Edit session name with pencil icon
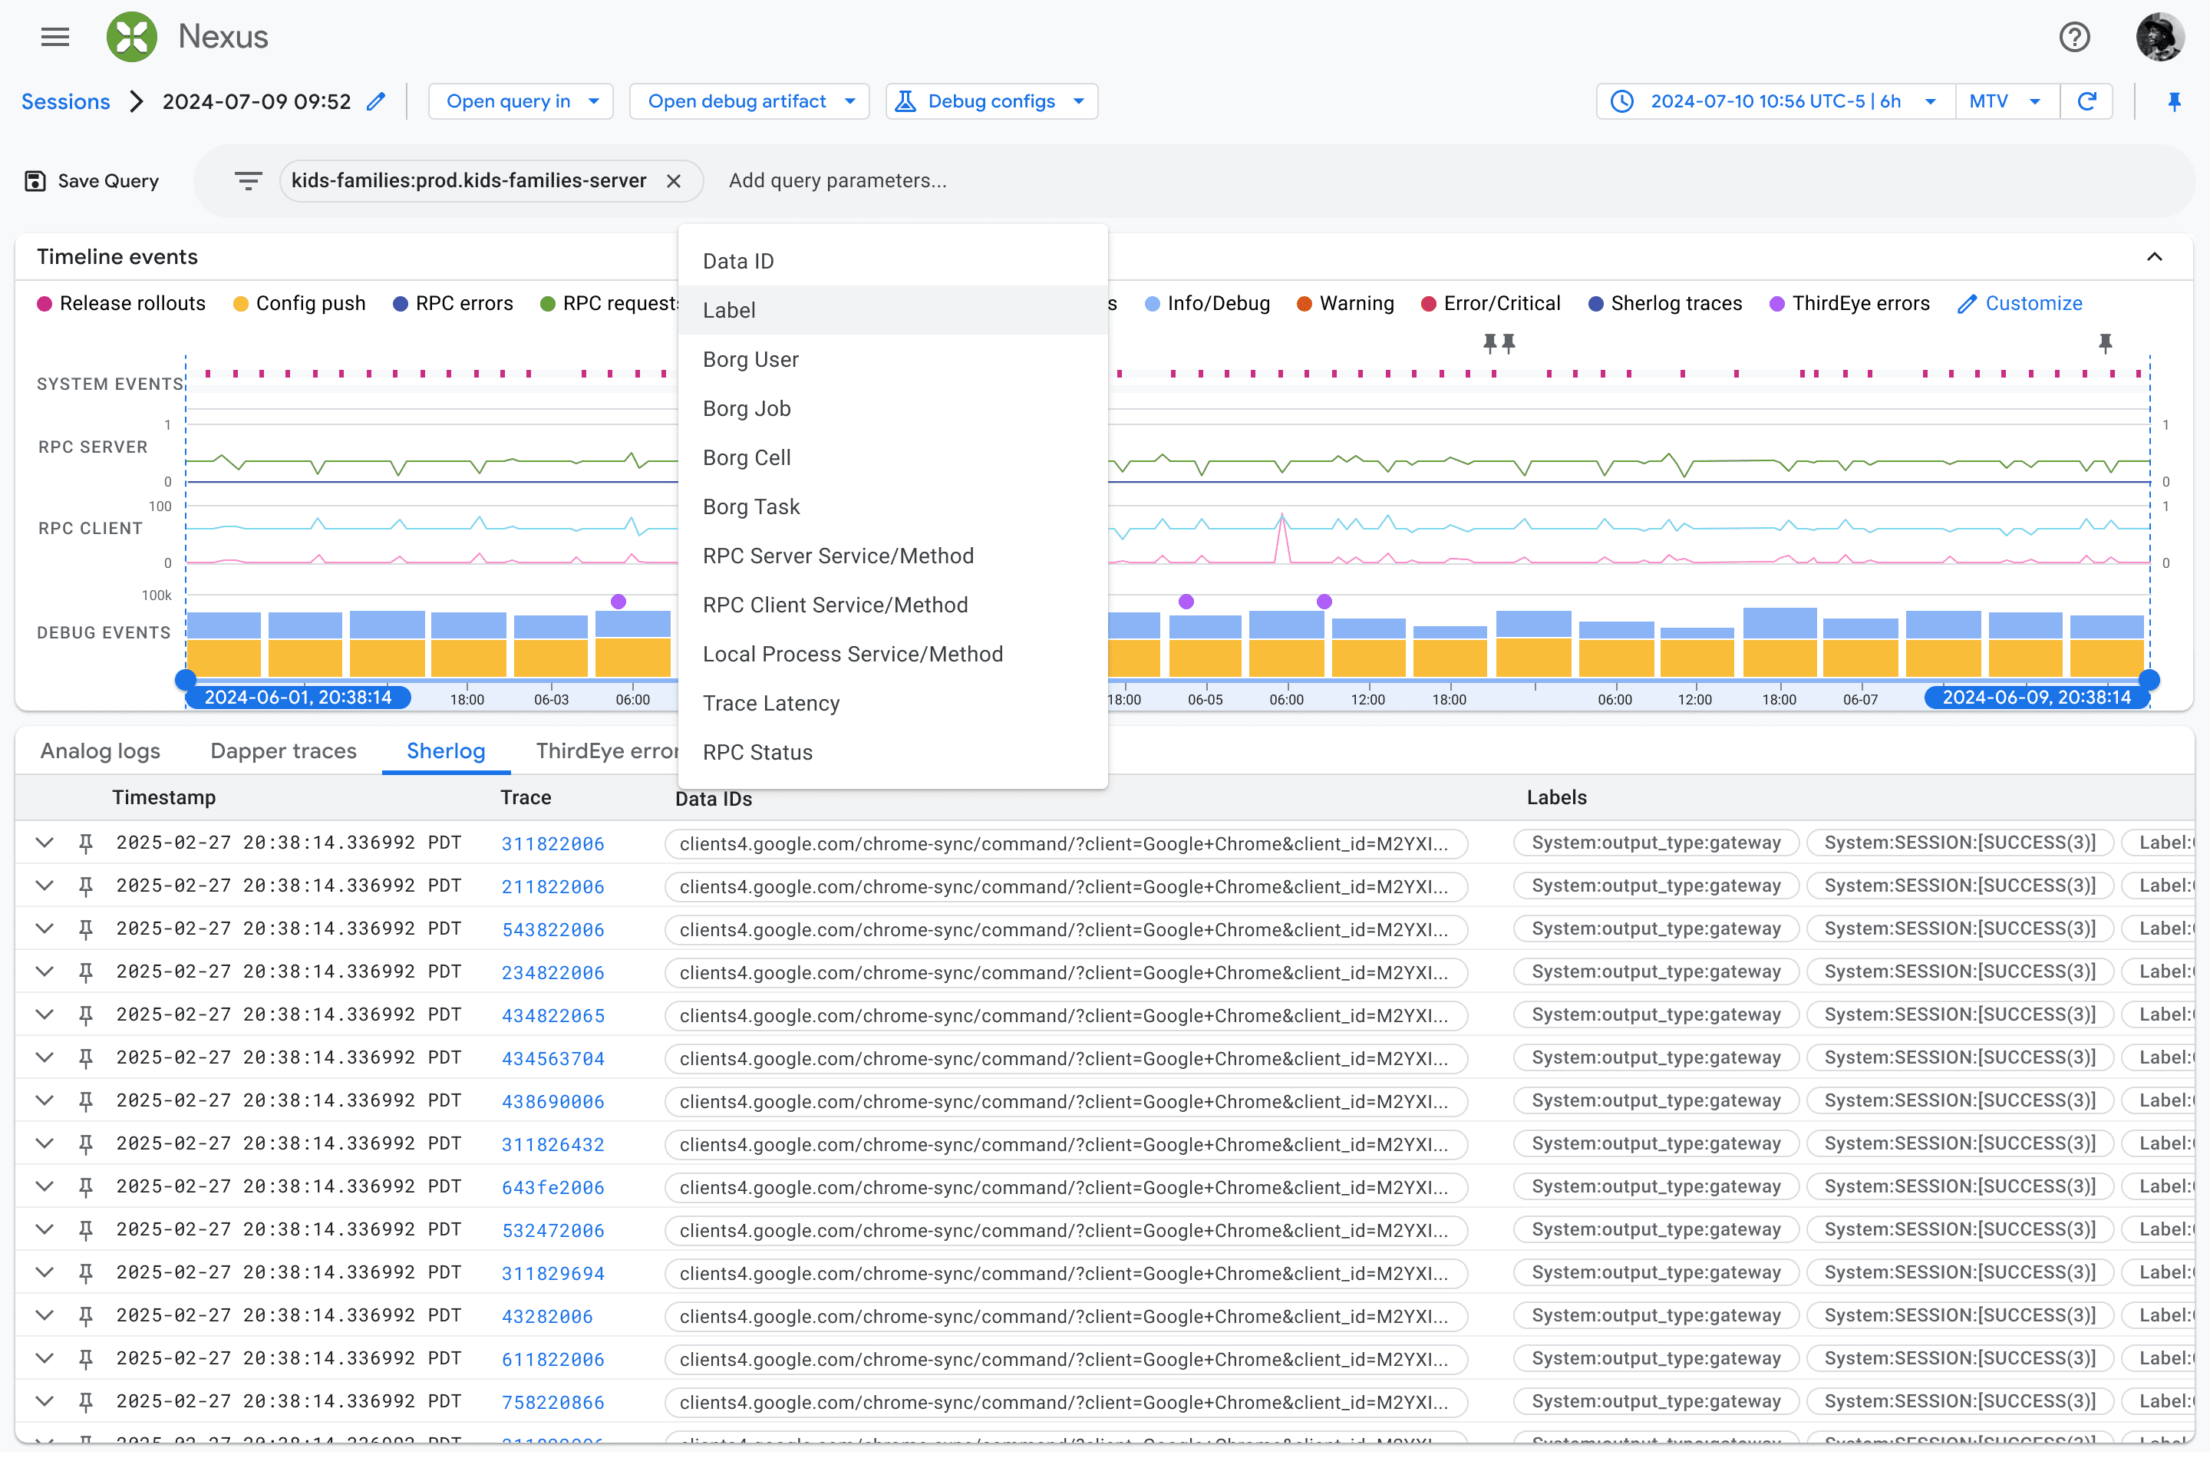The width and height of the screenshot is (2210, 1458). 375,101
